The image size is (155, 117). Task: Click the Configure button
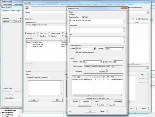click(117, 102)
